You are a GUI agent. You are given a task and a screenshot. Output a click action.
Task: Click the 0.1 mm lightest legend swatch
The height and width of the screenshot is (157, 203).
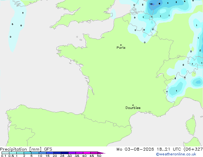pyautogui.click(x=5, y=153)
